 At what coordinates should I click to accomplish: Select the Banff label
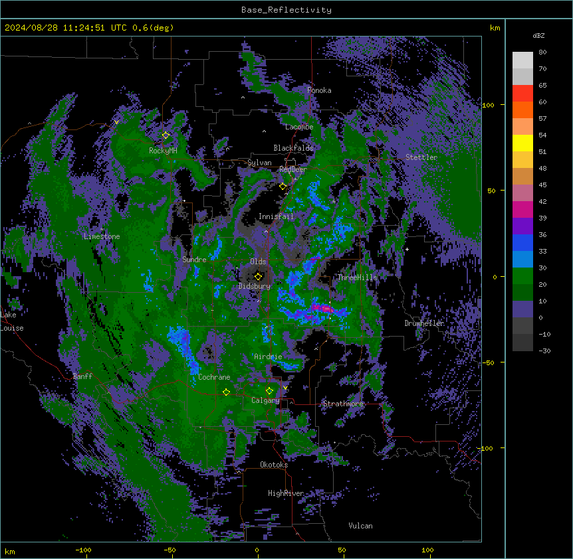[82, 376]
